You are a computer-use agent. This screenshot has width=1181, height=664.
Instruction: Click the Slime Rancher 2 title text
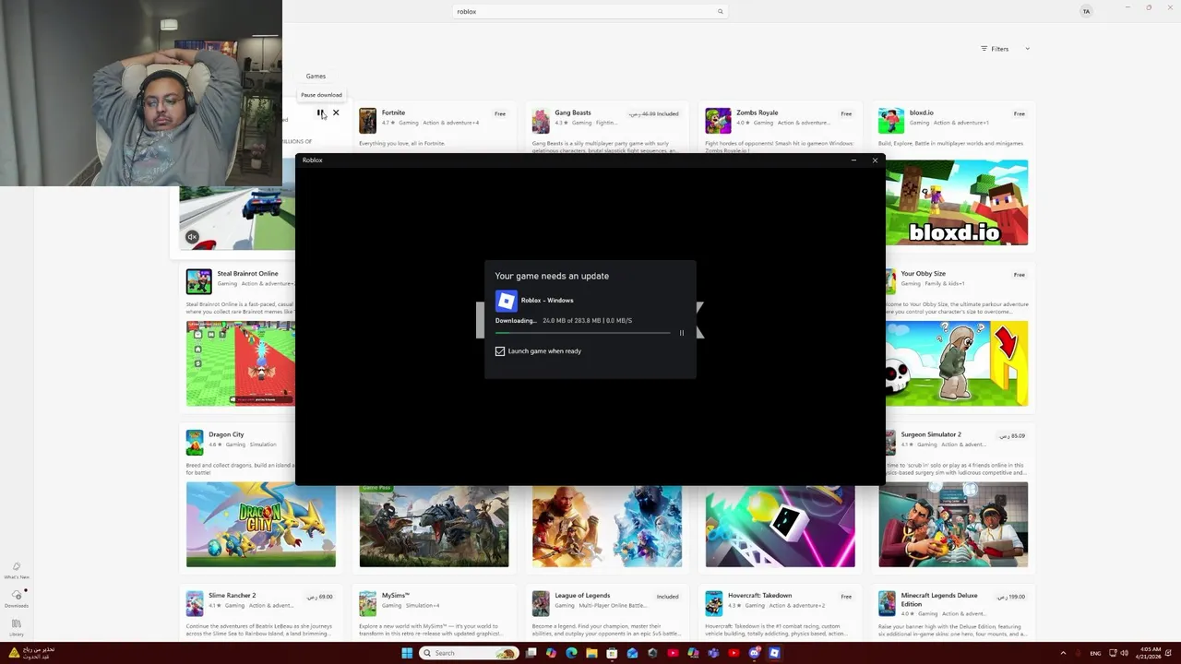click(x=233, y=596)
